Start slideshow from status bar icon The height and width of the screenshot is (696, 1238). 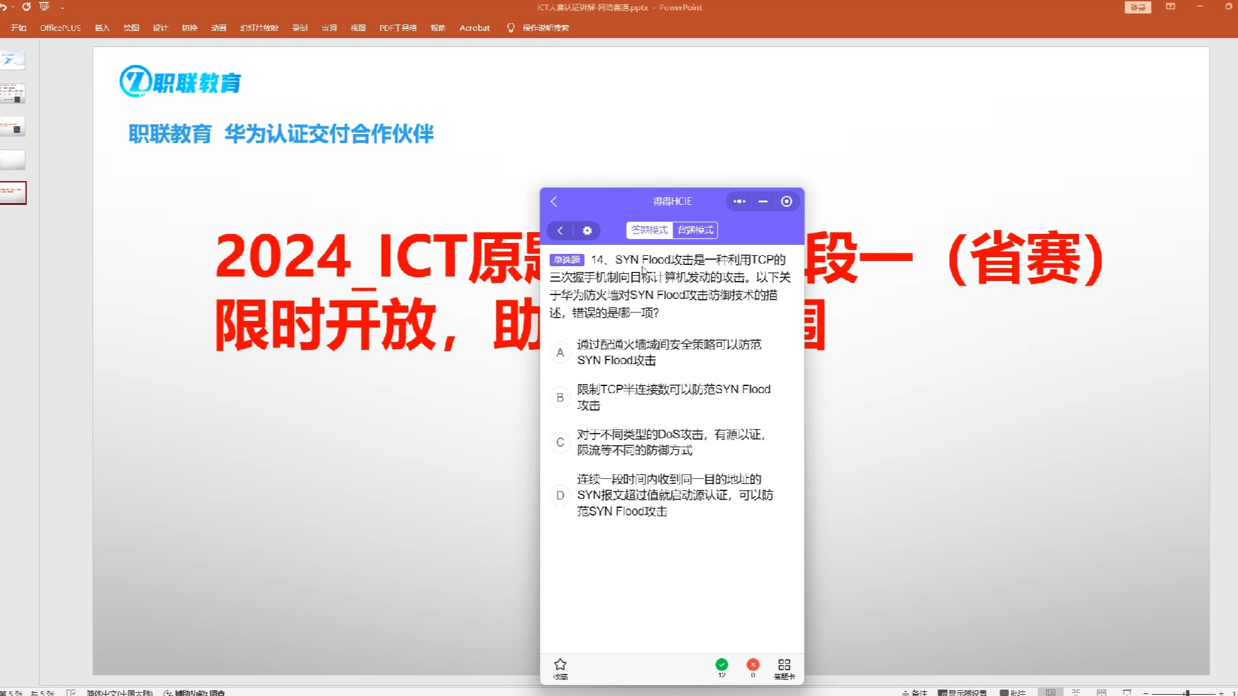(x=1126, y=692)
